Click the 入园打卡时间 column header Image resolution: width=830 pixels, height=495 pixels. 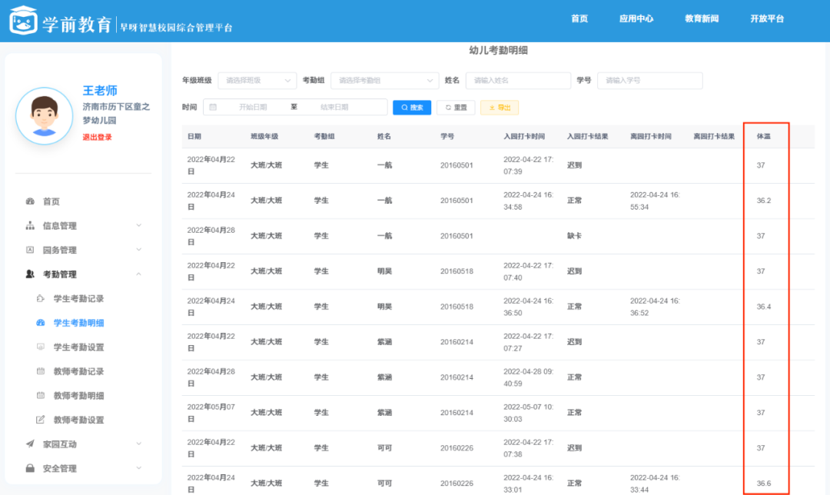(x=524, y=136)
